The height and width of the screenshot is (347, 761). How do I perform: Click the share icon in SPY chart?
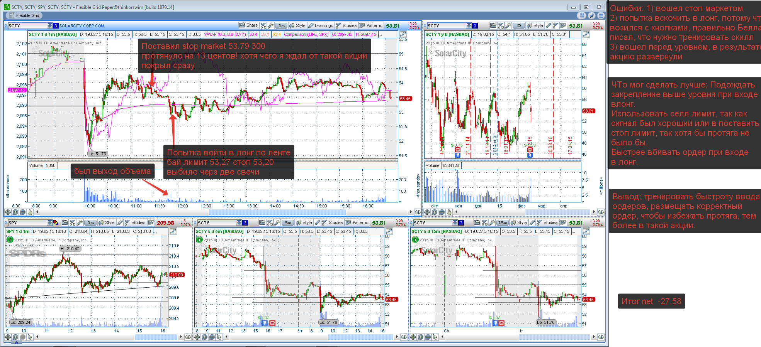point(65,222)
